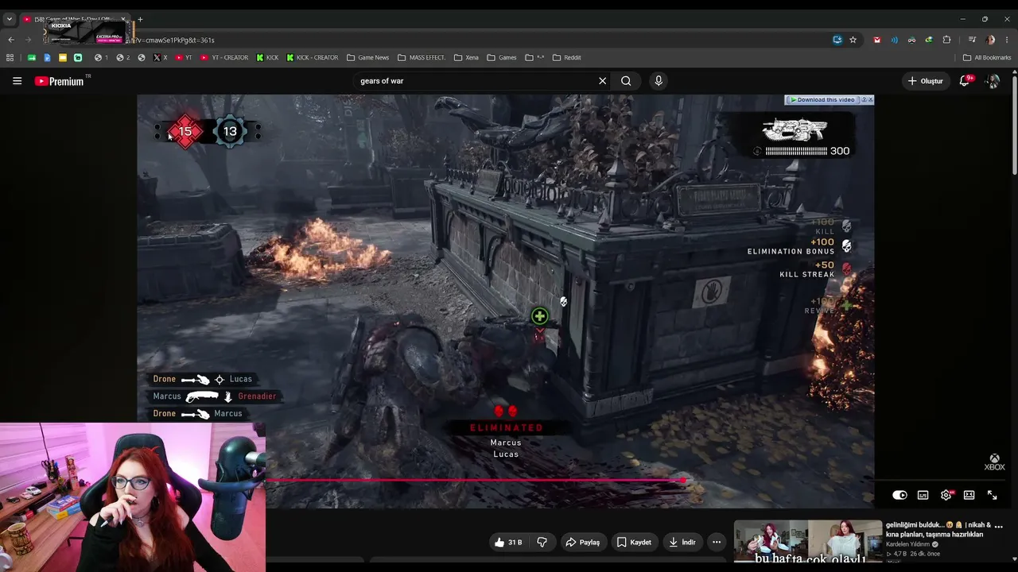Open YouTube notifications bell

(965, 80)
